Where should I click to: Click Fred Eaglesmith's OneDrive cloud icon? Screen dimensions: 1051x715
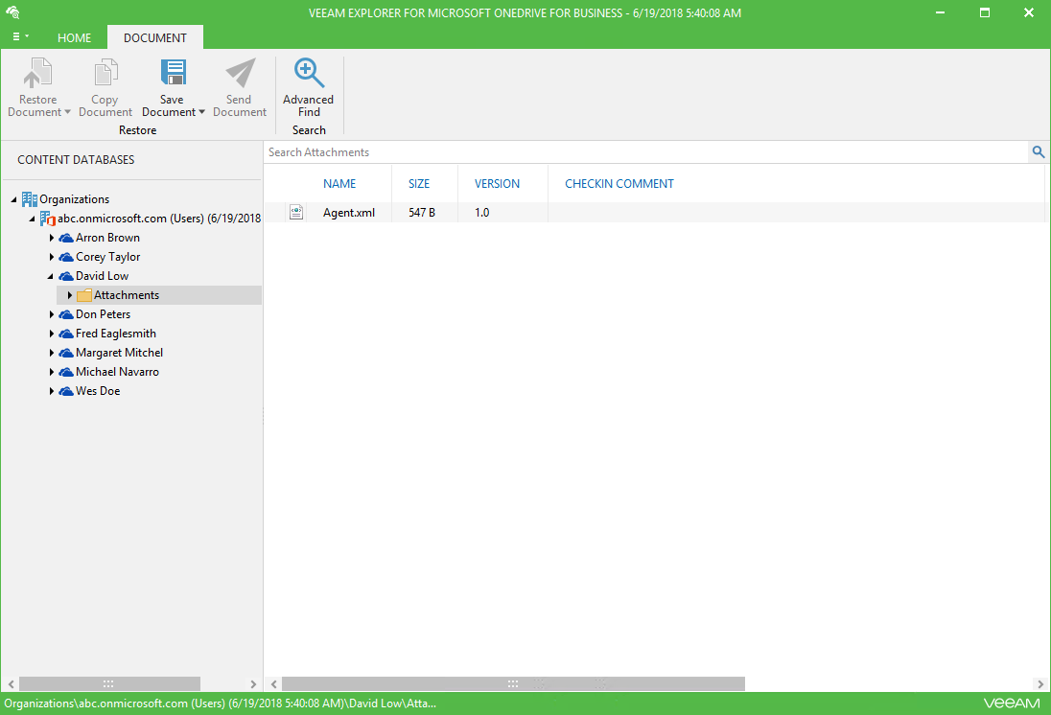[x=65, y=334]
